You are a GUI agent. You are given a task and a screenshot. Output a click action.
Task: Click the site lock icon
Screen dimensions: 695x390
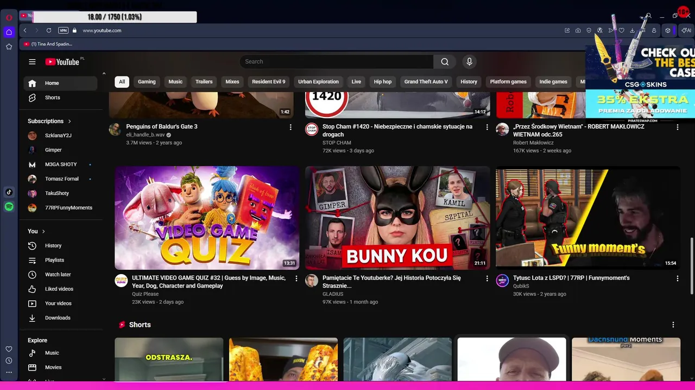point(74,30)
